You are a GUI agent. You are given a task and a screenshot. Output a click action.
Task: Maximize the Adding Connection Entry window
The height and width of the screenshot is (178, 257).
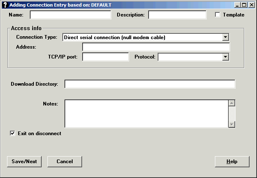245,5
